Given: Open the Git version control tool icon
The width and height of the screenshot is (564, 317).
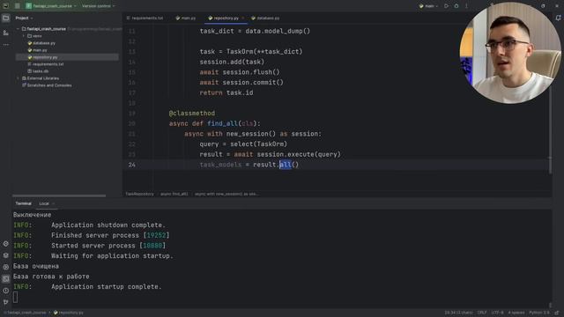Looking at the screenshot, I should click(6, 302).
